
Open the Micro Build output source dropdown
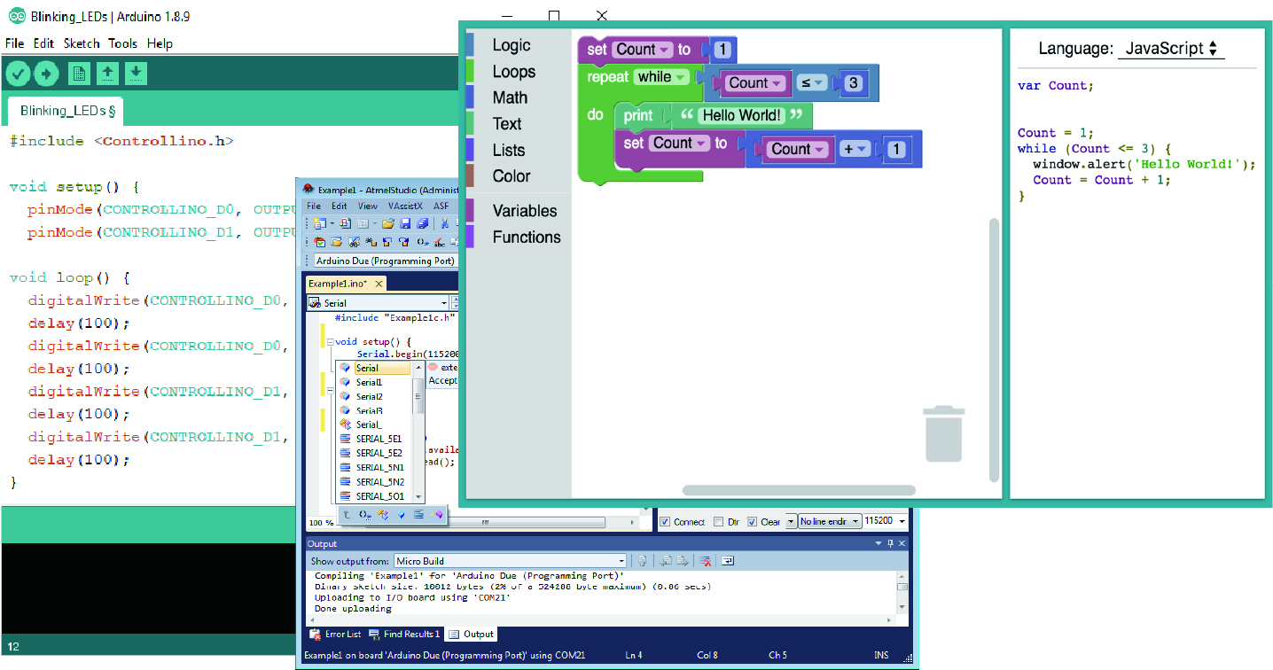(510, 561)
